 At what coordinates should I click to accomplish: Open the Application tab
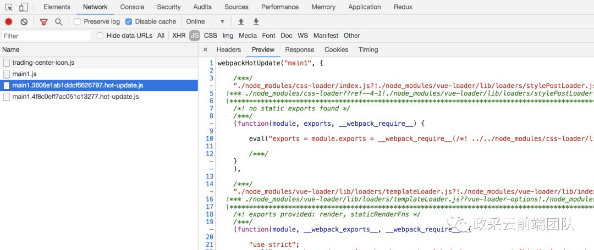(365, 7)
